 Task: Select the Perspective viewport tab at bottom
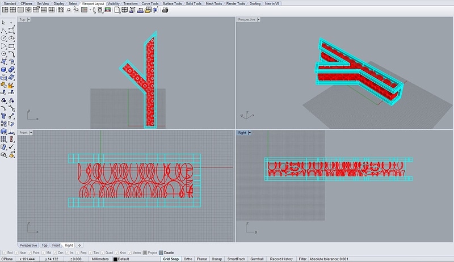[28, 245]
